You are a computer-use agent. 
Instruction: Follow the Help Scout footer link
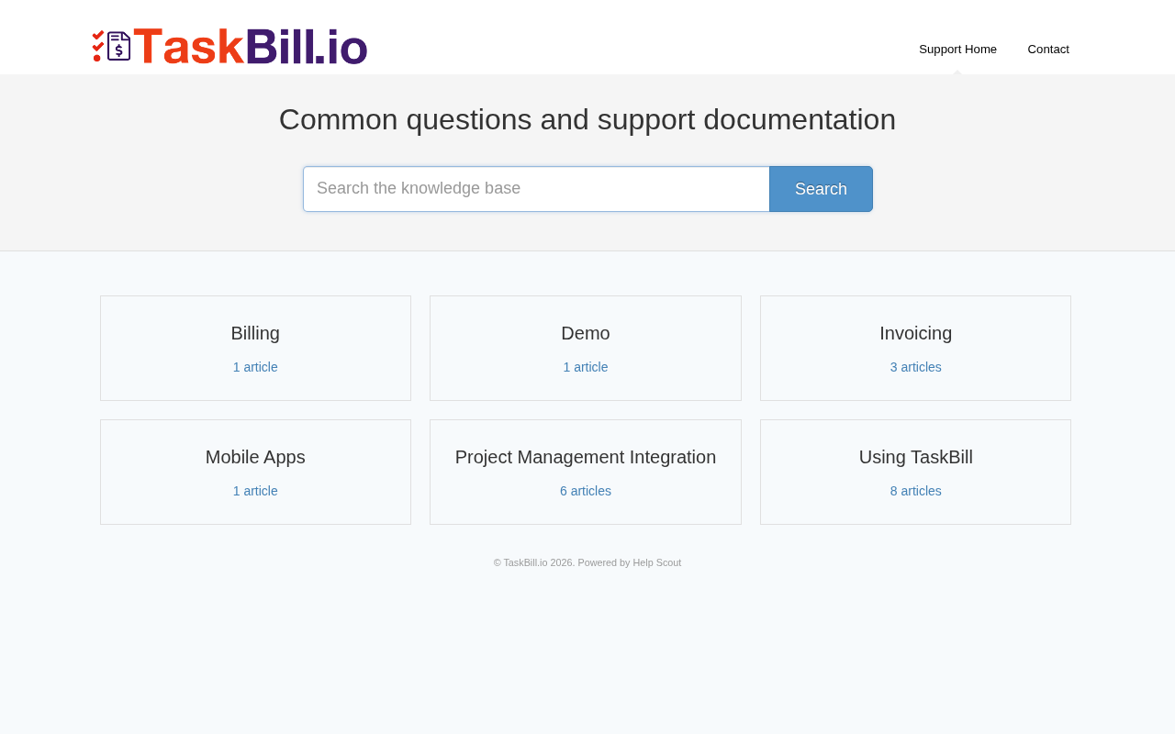coord(656,562)
